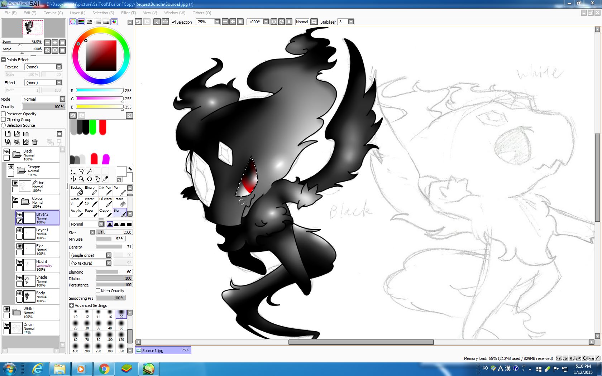Select the Bucket fill tool
This screenshot has height=376, width=602.
(x=76, y=191)
